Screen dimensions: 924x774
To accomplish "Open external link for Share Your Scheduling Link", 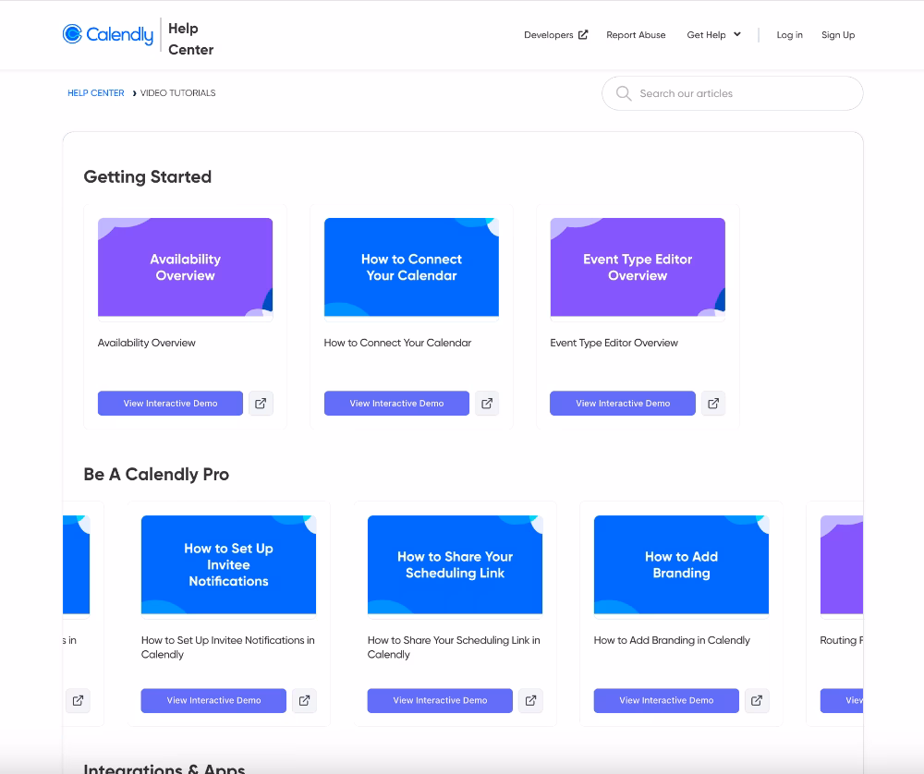I will coord(530,700).
